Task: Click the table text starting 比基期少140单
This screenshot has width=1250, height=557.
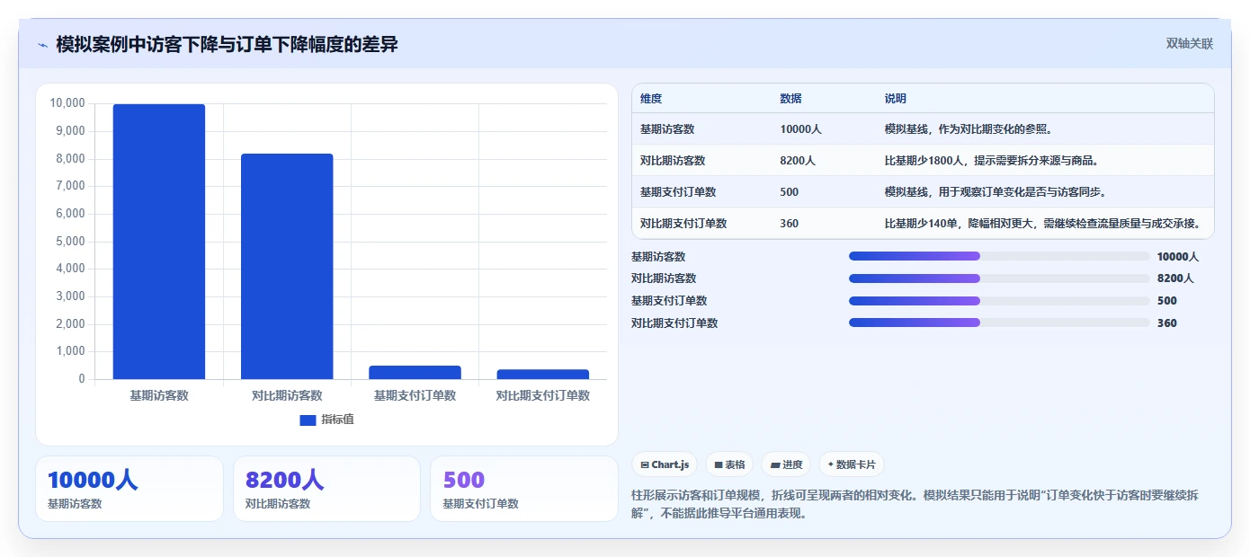Action: [x=1043, y=224]
